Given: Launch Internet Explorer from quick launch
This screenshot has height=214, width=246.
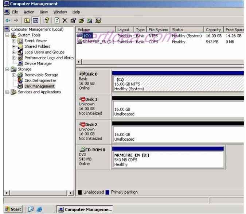Looking at the screenshot, I should 39,209.
